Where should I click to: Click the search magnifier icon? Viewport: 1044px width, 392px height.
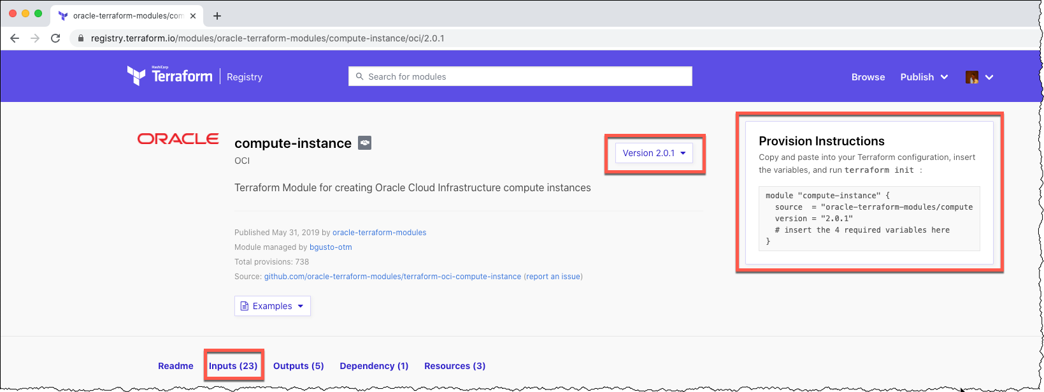point(360,76)
